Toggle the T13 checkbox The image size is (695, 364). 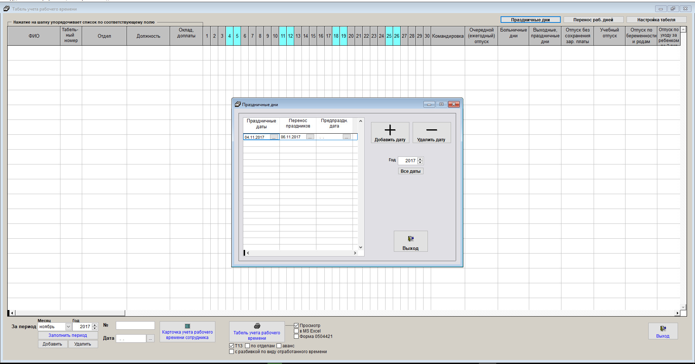(232, 346)
